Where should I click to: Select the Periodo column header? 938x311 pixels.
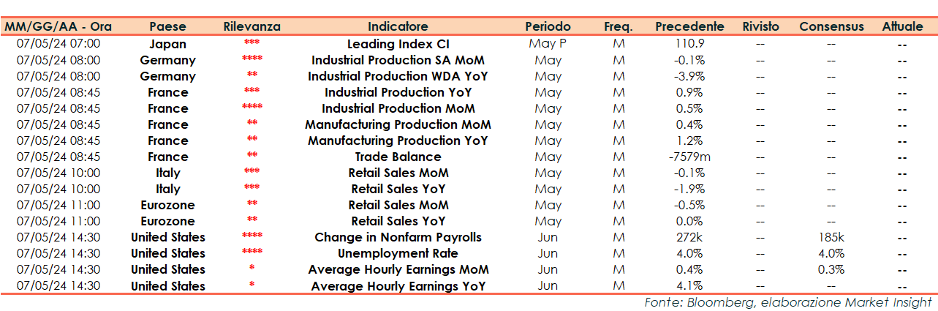click(x=548, y=26)
